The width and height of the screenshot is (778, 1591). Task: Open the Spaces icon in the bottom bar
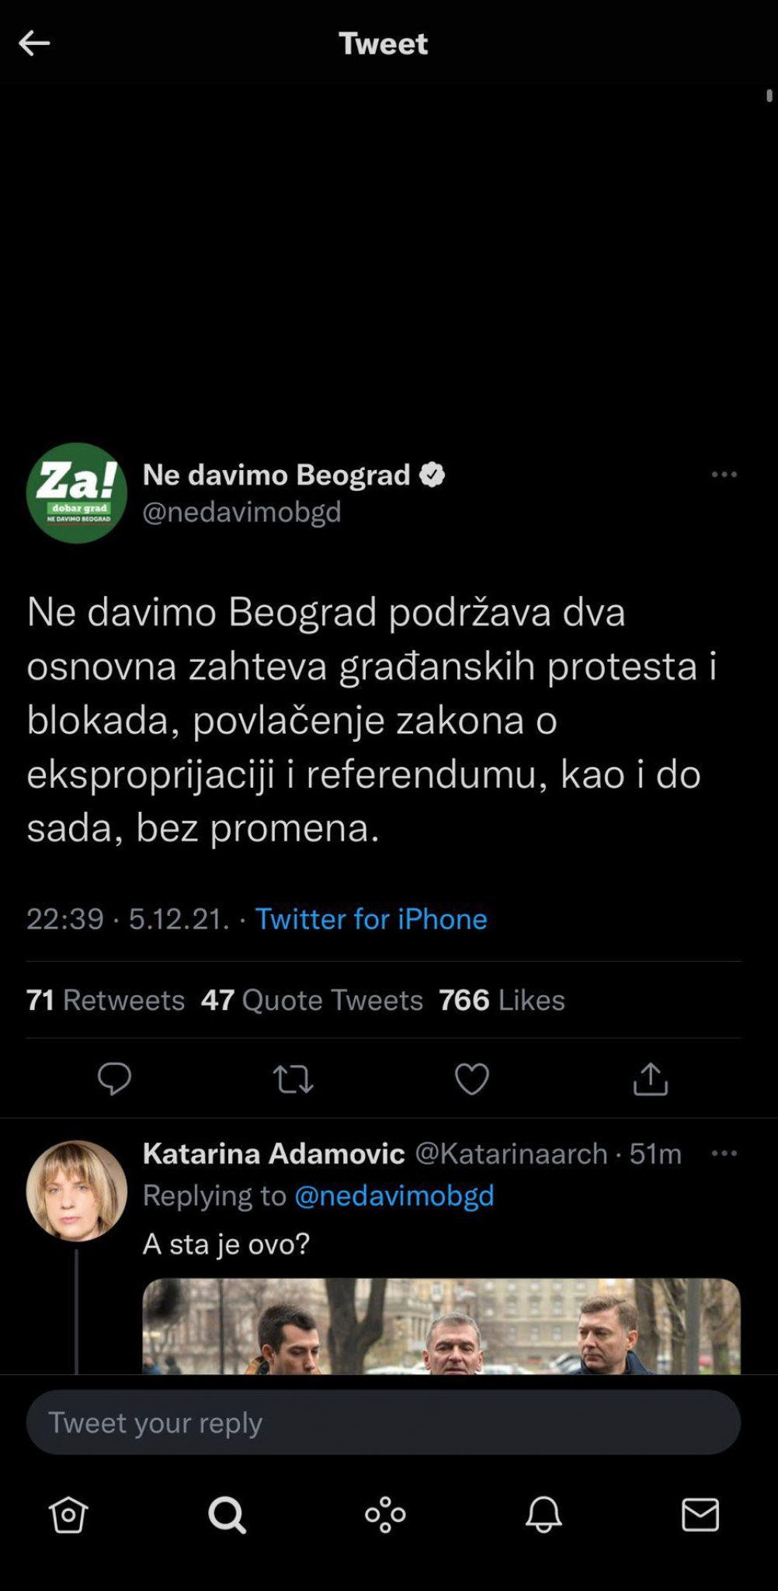click(386, 1513)
